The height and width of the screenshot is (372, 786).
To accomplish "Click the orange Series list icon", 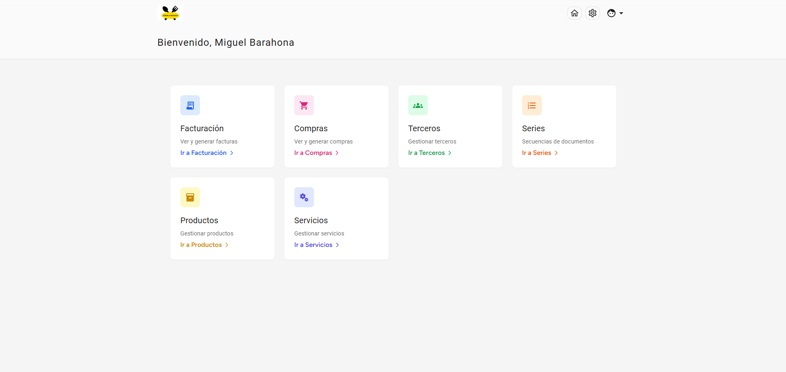I will click(x=532, y=105).
